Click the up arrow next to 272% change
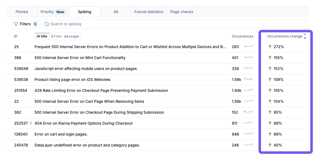Screen dimensions: 318x159 (x=270, y=47)
